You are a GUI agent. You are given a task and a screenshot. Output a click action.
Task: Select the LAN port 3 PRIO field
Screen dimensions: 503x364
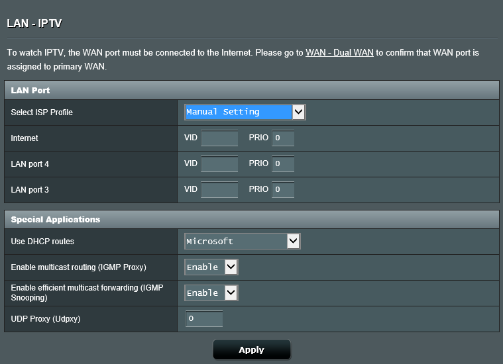point(282,190)
